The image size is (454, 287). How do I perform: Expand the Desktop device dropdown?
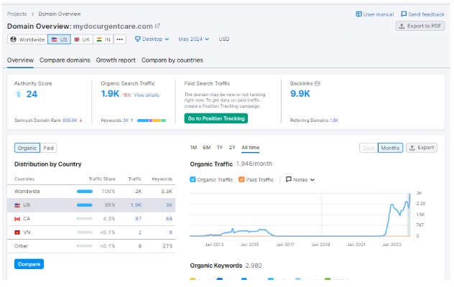[x=152, y=39]
